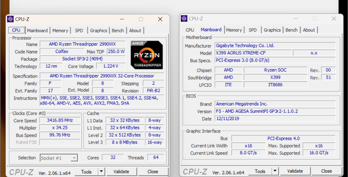Click the 99.76 MHz bus speed value
The width and height of the screenshot is (348, 177).
[x=60, y=135]
